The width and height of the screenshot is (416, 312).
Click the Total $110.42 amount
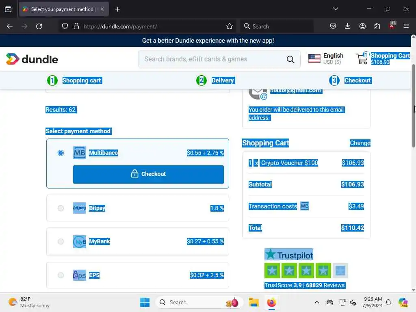click(x=353, y=228)
